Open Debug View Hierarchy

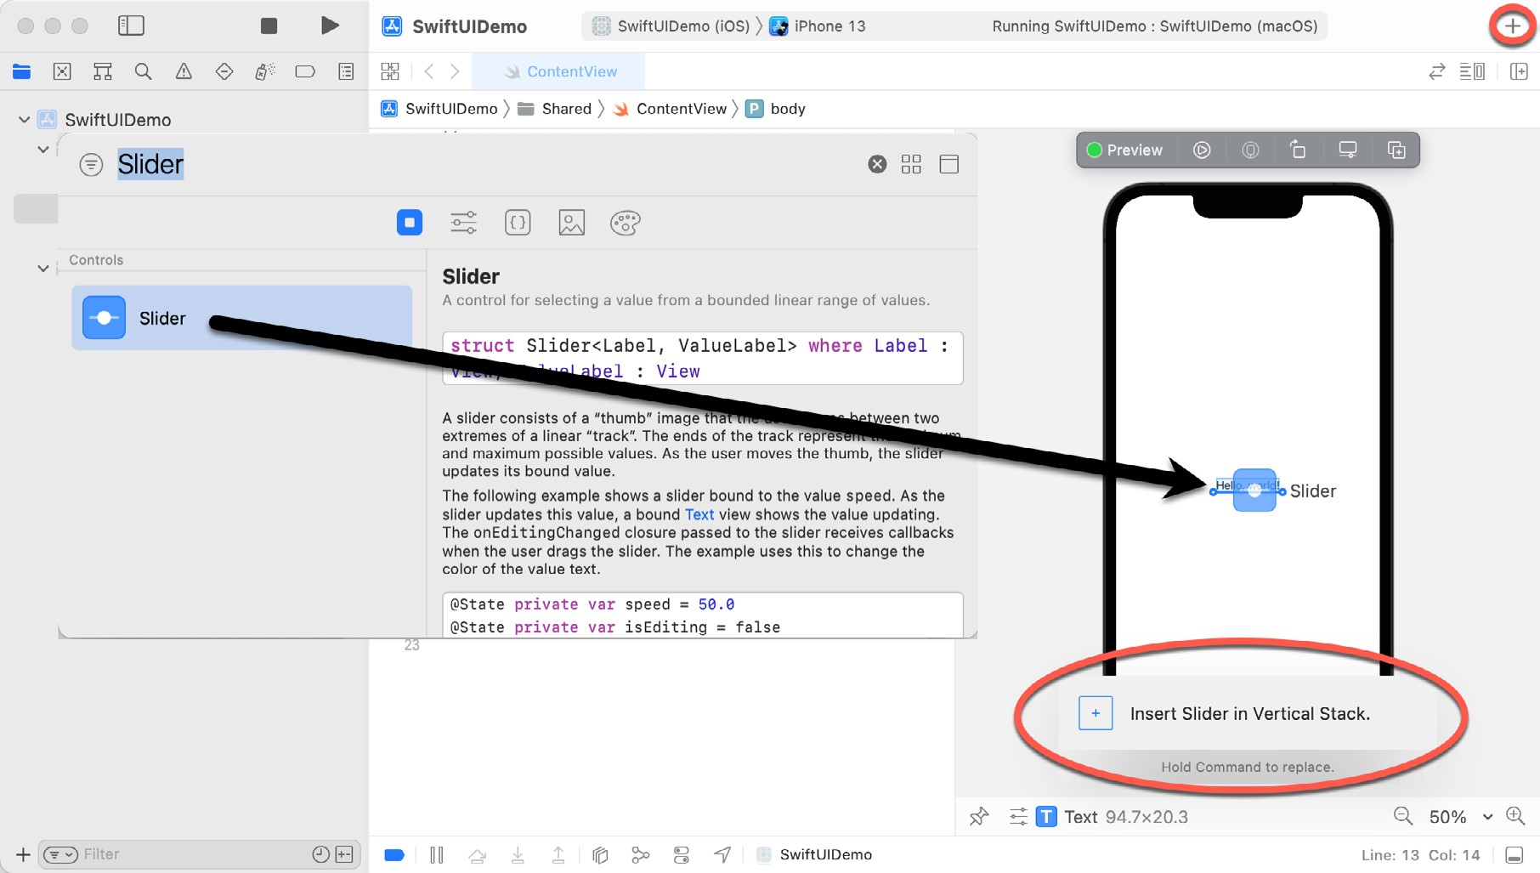coord(600,855)
